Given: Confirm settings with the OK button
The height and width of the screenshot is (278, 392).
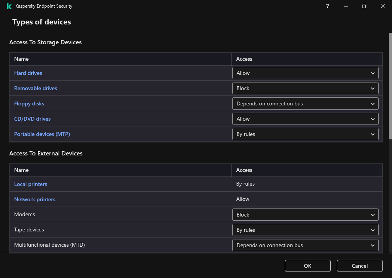Looking at the screenshot, I should click(x=307, y=266).
